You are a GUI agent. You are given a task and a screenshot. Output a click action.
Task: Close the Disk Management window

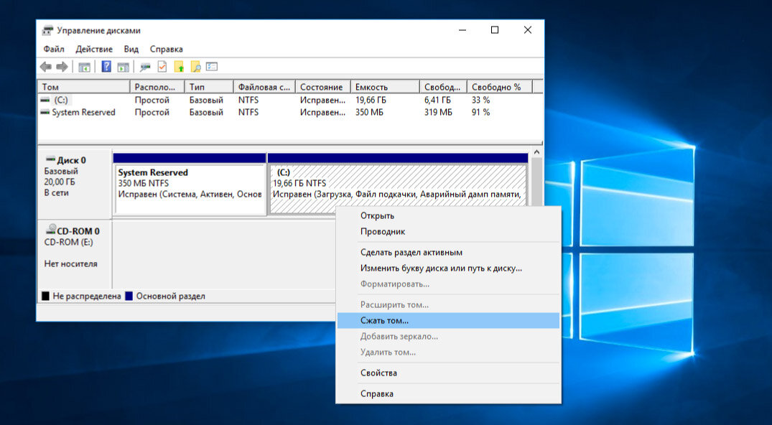pyautogui.click(x=527, y=30)
